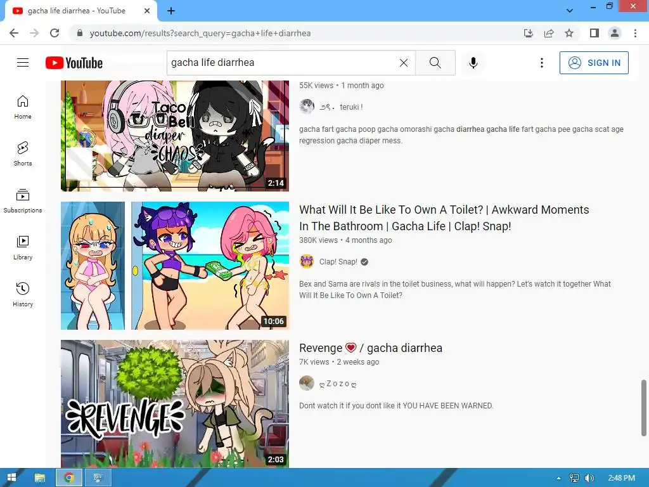Show hidden system tray icons
The width and height of the screenshot is (649, 487).
[559, 478]
